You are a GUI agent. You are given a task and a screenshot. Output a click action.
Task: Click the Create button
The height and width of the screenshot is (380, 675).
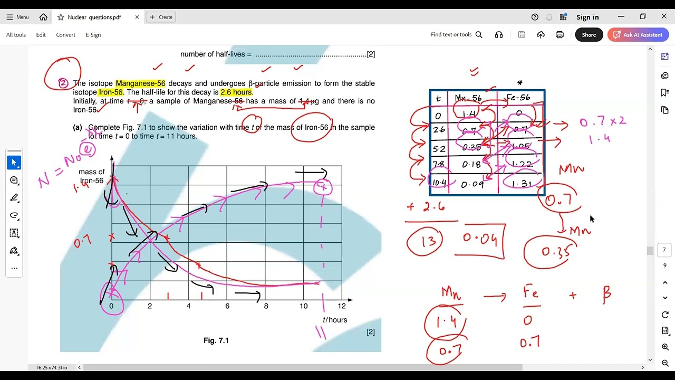coord(161,17)
